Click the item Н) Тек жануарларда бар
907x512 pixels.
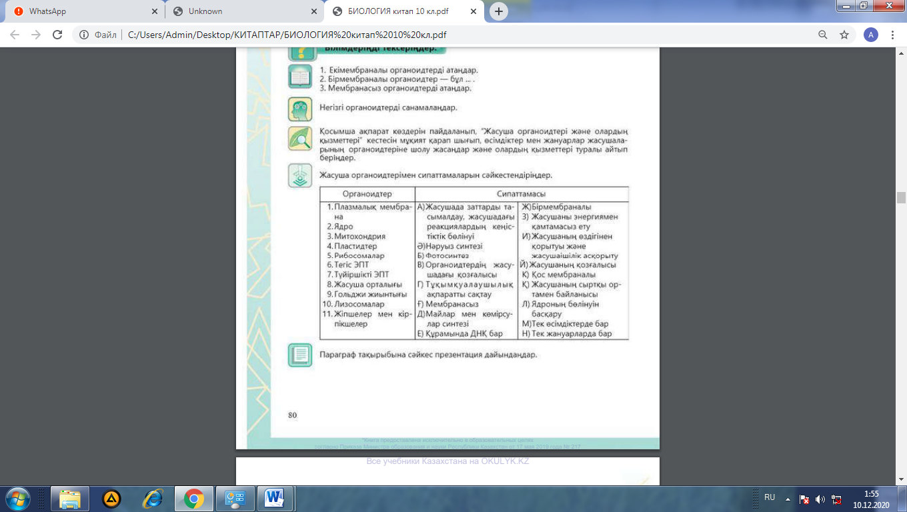pos(568,333)
